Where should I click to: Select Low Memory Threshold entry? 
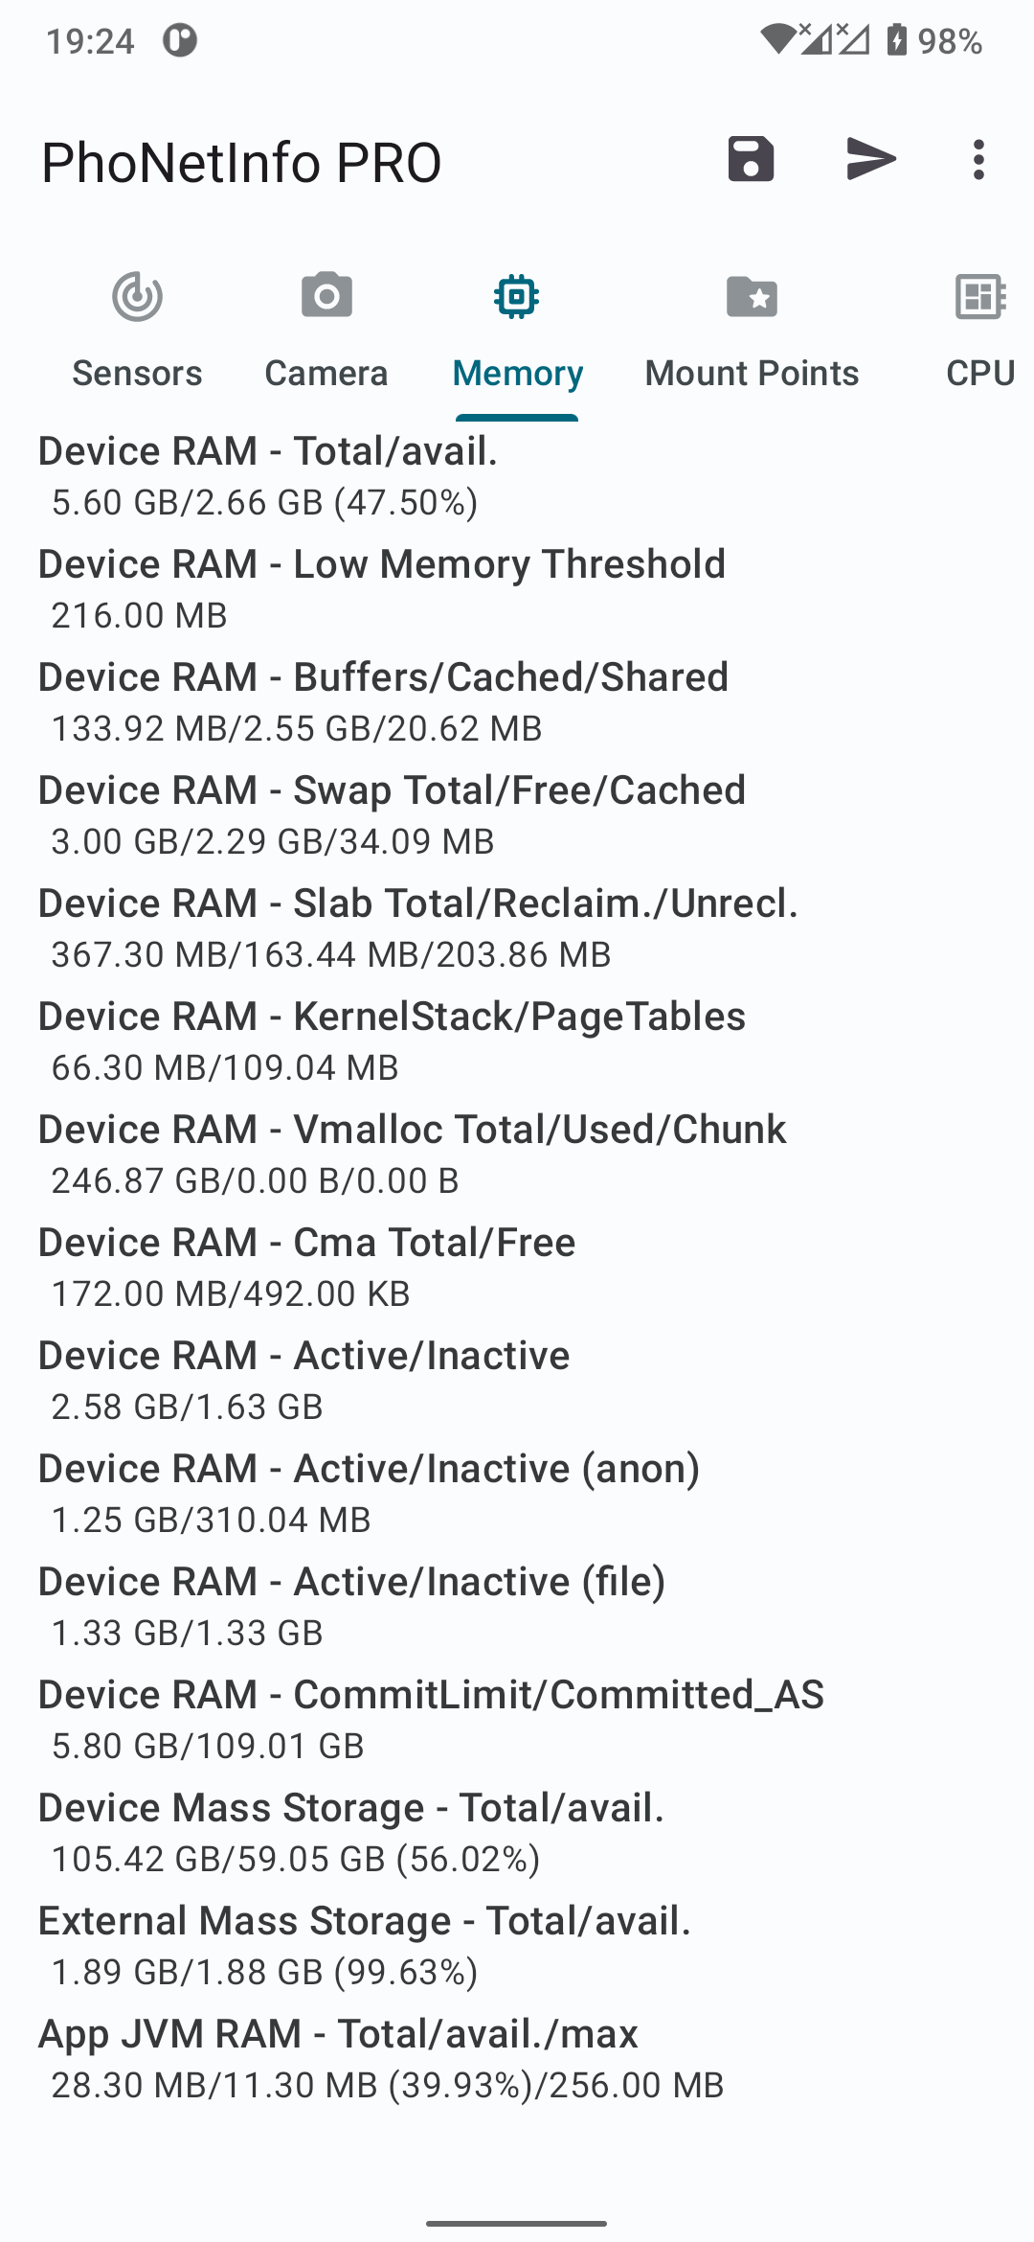(517, 589)
